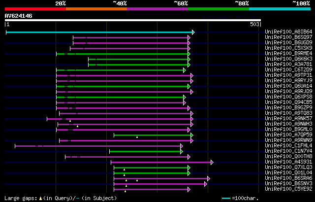Click the purple A4S931 alignment bar

(x=161, y=163)
